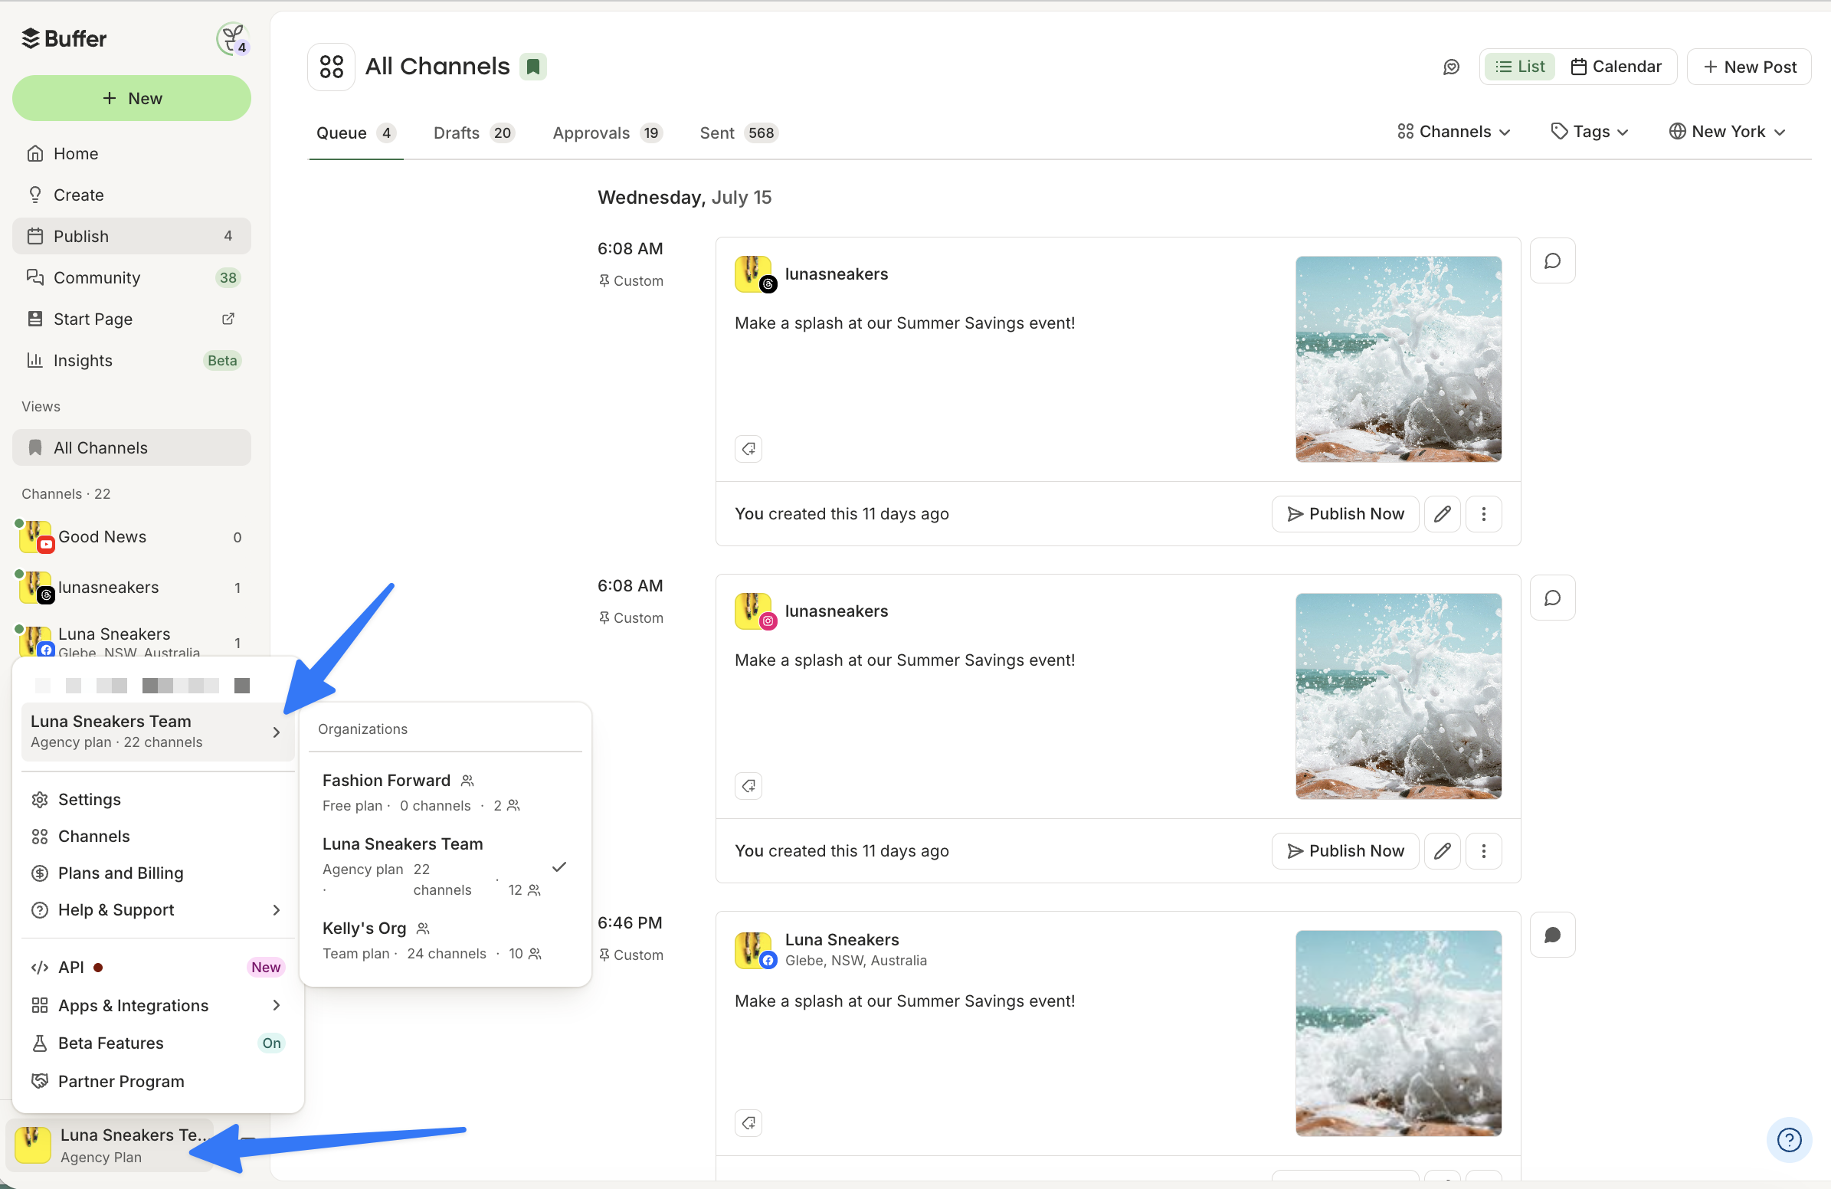Open more options on first Threads post

tap(1484, 514)
